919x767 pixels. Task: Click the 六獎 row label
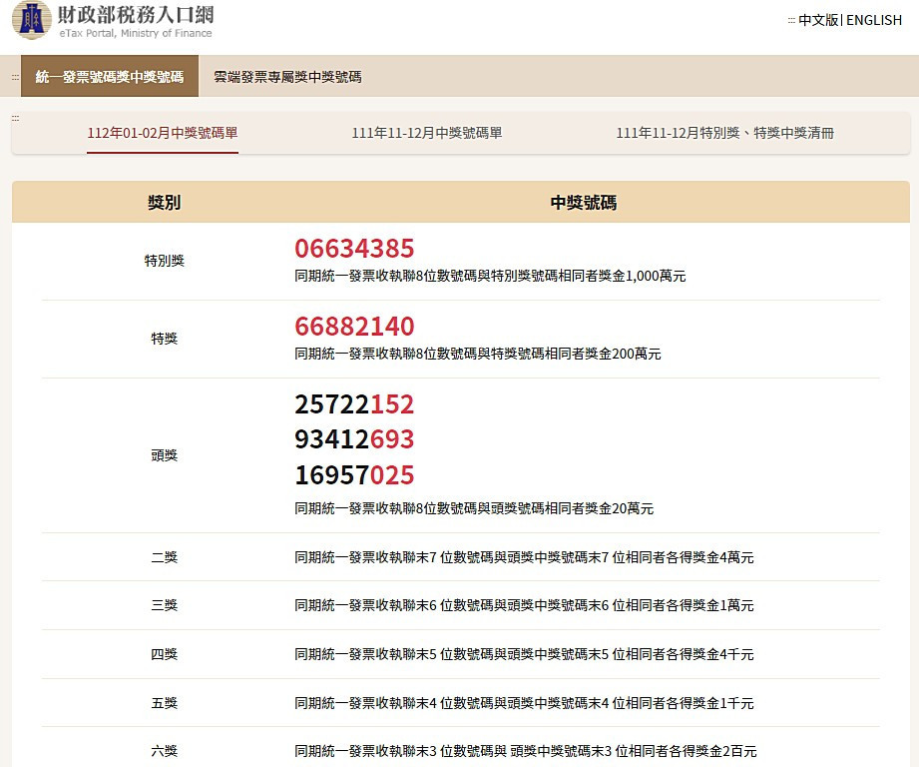click(164, 751)
